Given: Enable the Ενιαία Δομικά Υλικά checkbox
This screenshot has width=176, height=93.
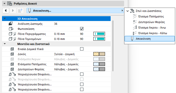Looking at the screenshot, I should [x=82, y=49].
